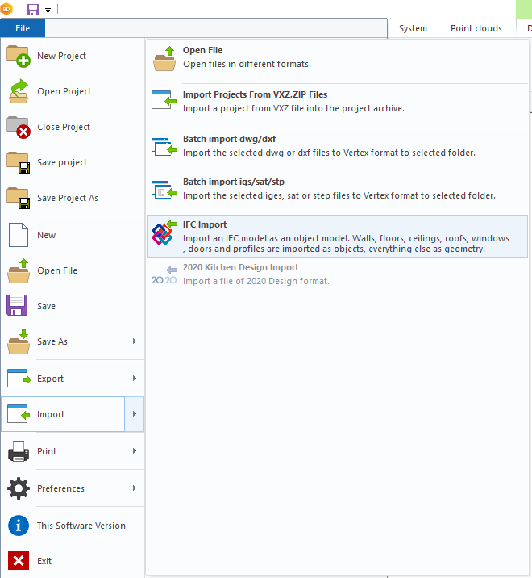Click the Save As folder icon
Screen dimensions: 532x578
coord(19,341)
